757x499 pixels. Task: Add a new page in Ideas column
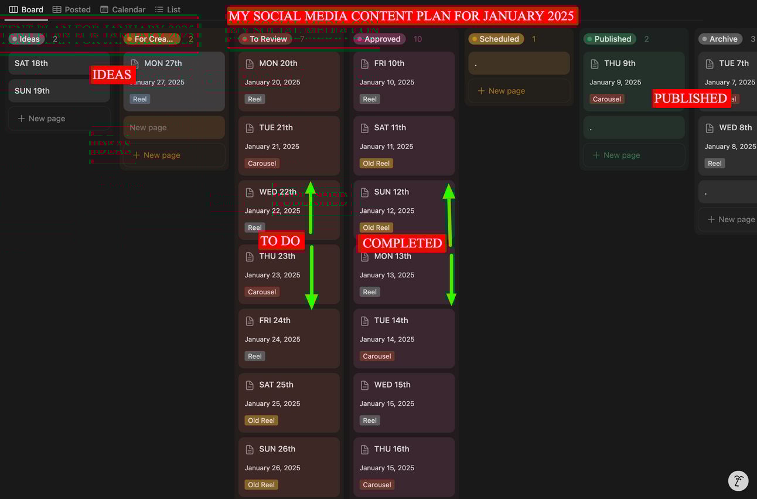click(59, 118)
